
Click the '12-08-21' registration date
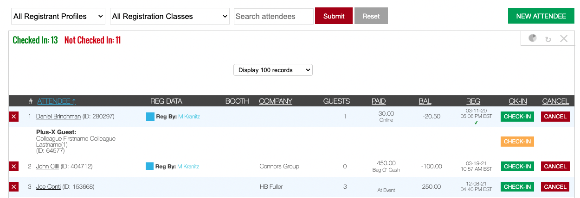coord(476,184)
